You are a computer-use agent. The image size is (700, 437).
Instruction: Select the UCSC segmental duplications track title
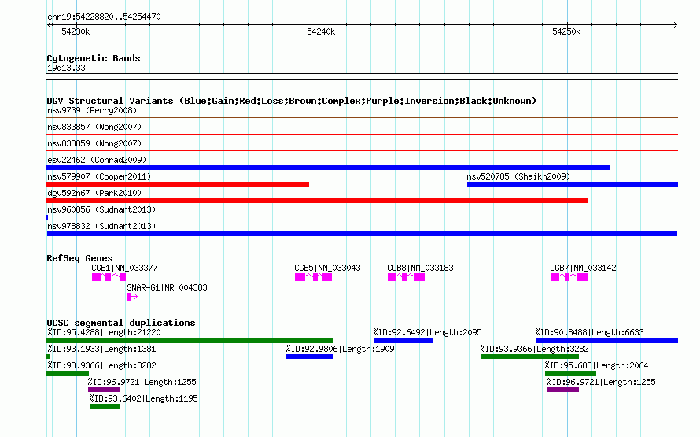(121, 323)
